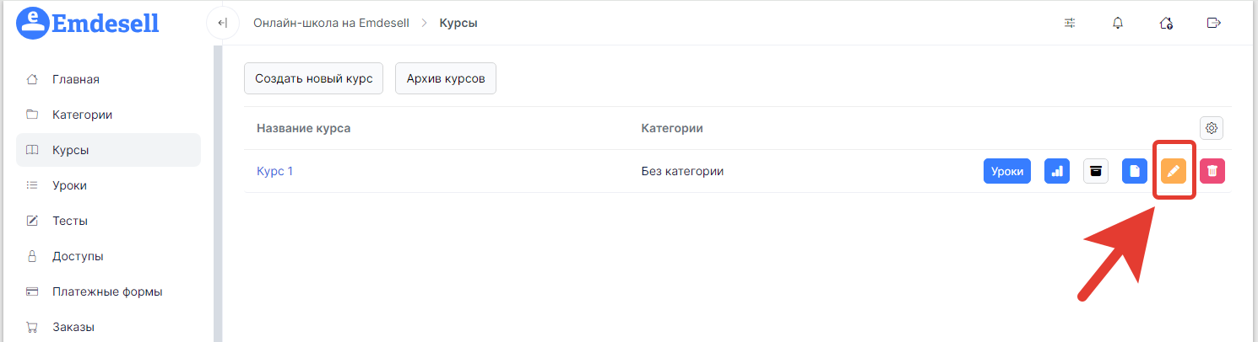Open the table settings gear icon
1258x342 pixels.
click(1212, 128)
